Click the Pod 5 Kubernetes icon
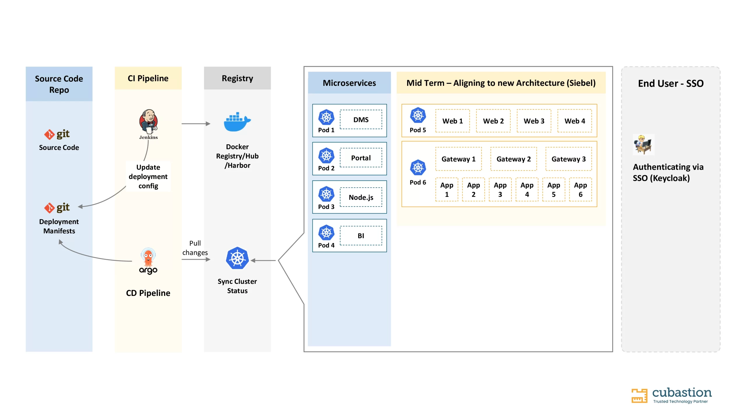Image resolution: width=746 pixels, height=419 pixels. tap(418, 115)
